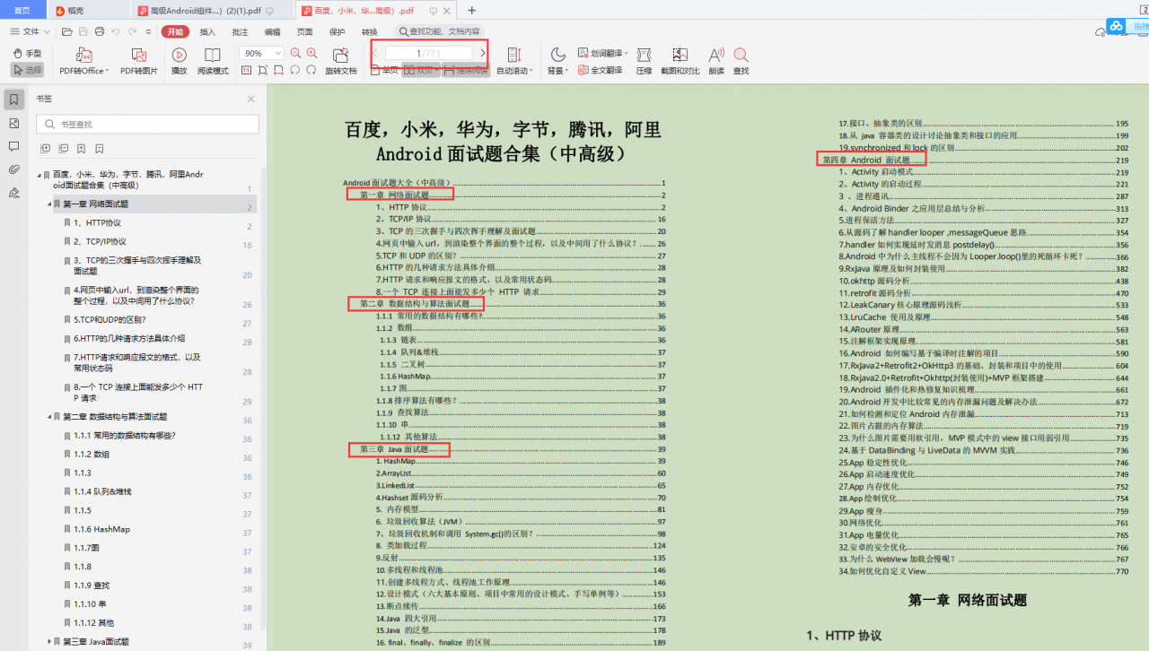Click the Delete bookmark icon

tap(100, 148)
